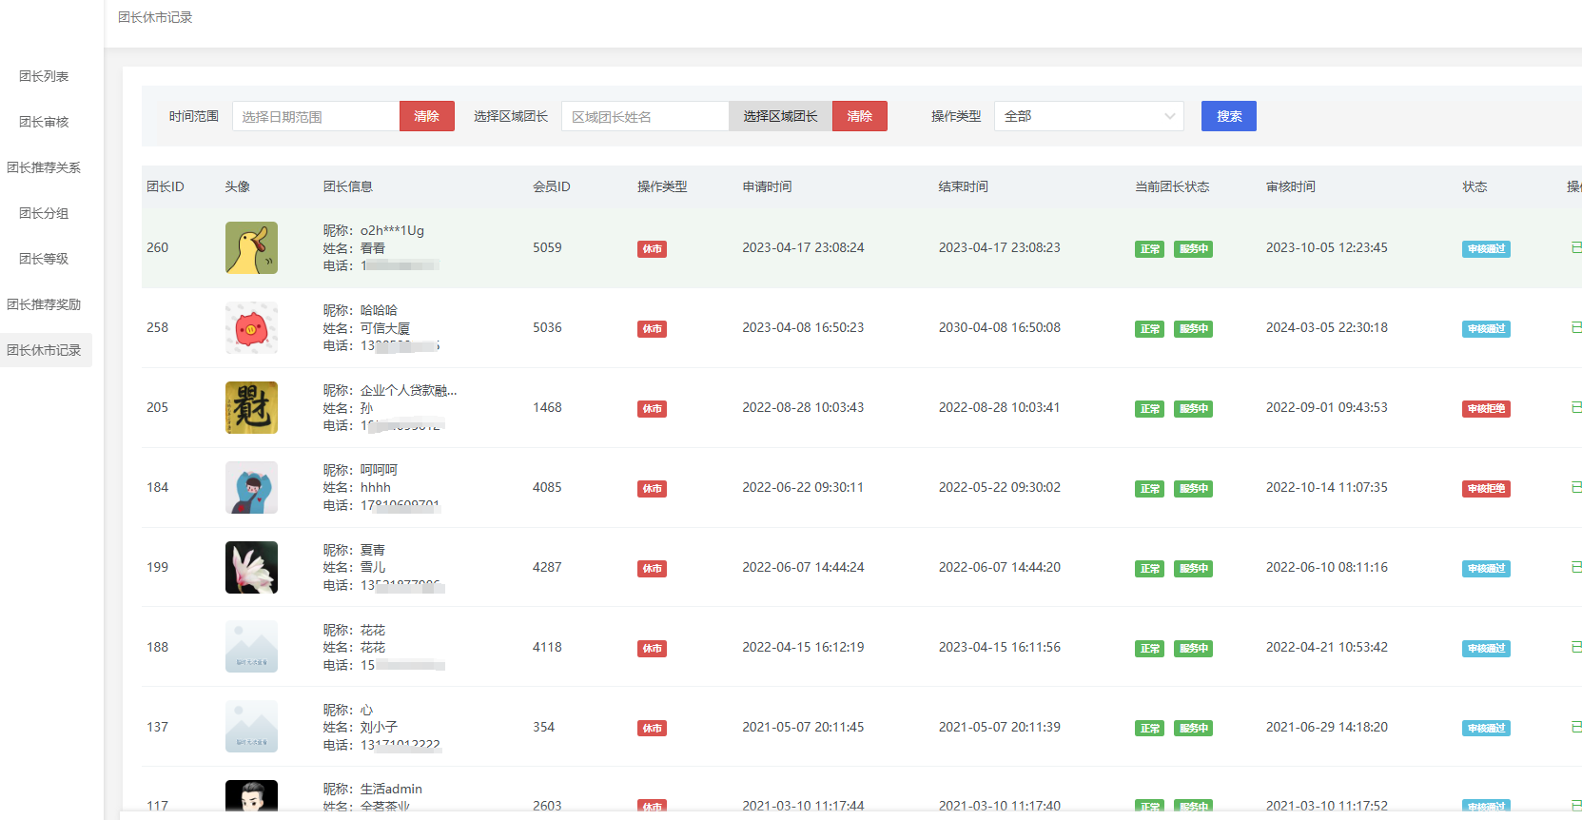Screen dimensions: 1582x820
Task: Clear the date range with 清除
Action: coord(426,116)
